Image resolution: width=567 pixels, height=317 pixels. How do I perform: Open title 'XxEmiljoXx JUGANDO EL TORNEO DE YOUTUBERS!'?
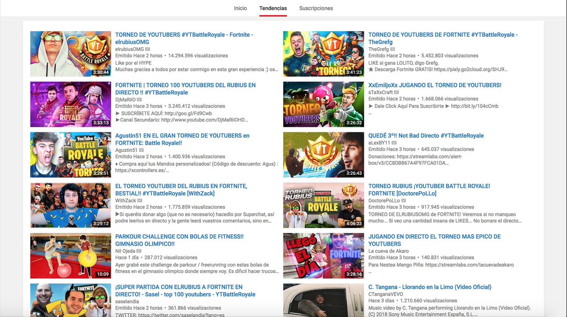point(435,85)
